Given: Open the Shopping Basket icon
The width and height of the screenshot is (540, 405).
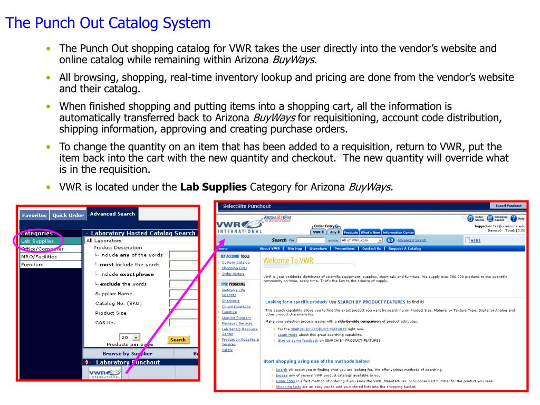Looking at the screenshot, I should pos(490,218).
